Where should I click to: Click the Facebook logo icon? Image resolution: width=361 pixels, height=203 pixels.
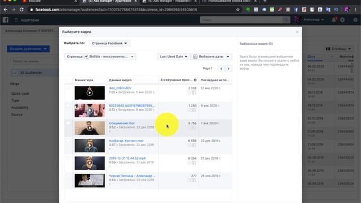point(6,20)
